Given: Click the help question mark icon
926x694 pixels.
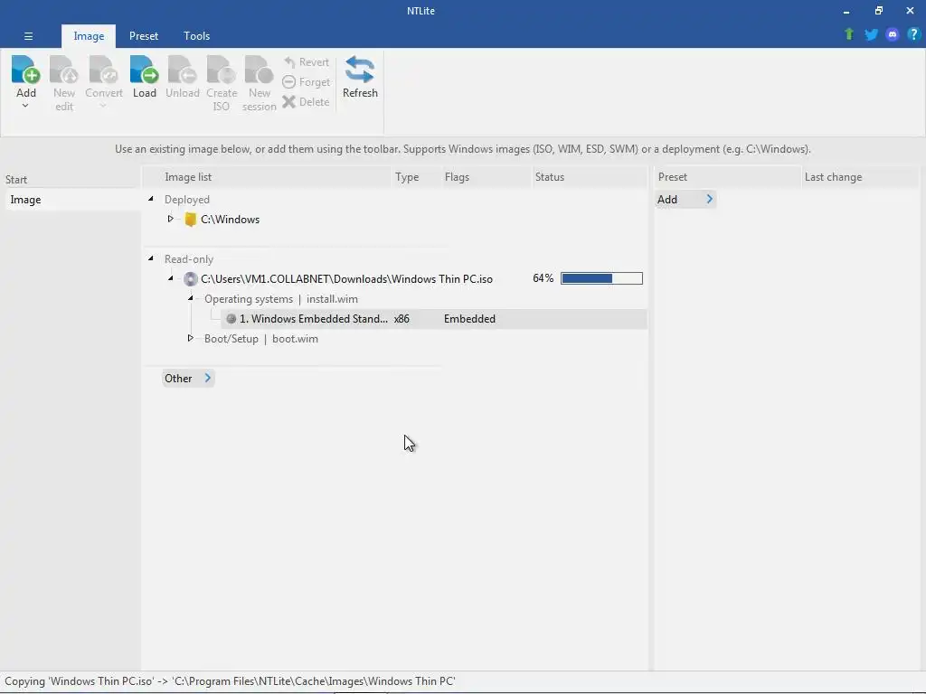Looking at the screenshot, I should click(x=913, y=34).
